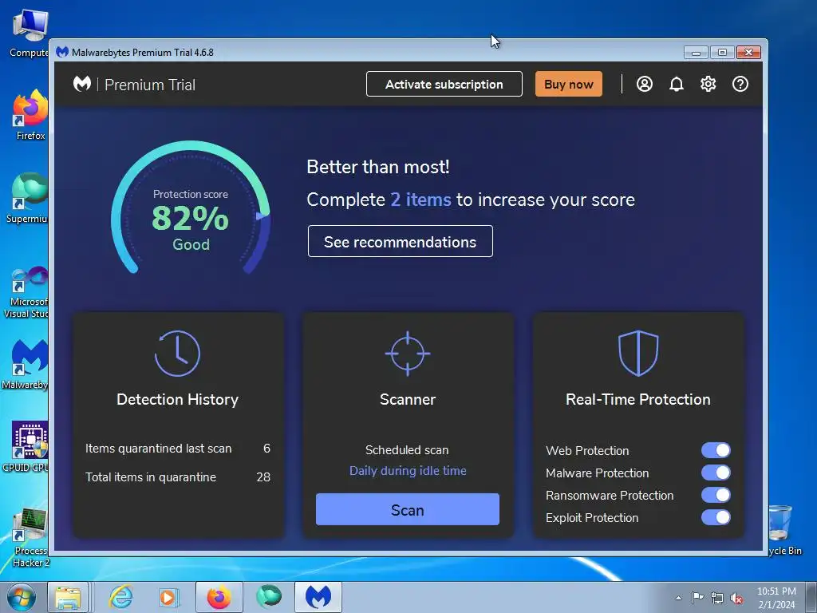Click the Real-Time Protection shield icon
The width and height of the screenshot is (817, 613).
(x=638, y=353)
